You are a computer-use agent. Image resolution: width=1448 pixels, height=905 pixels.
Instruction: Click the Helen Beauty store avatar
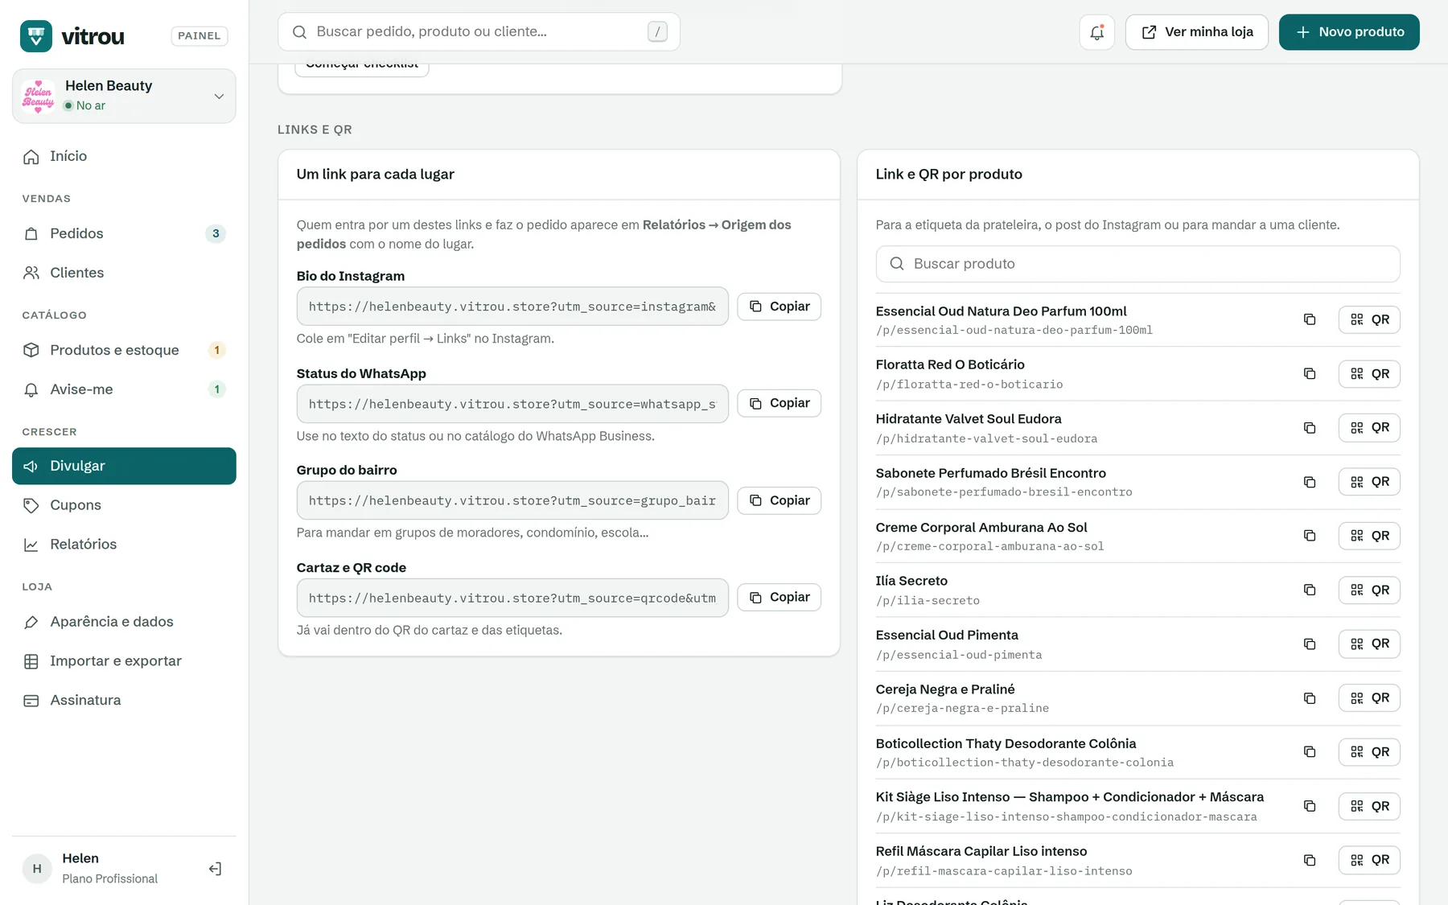(39, 96)
